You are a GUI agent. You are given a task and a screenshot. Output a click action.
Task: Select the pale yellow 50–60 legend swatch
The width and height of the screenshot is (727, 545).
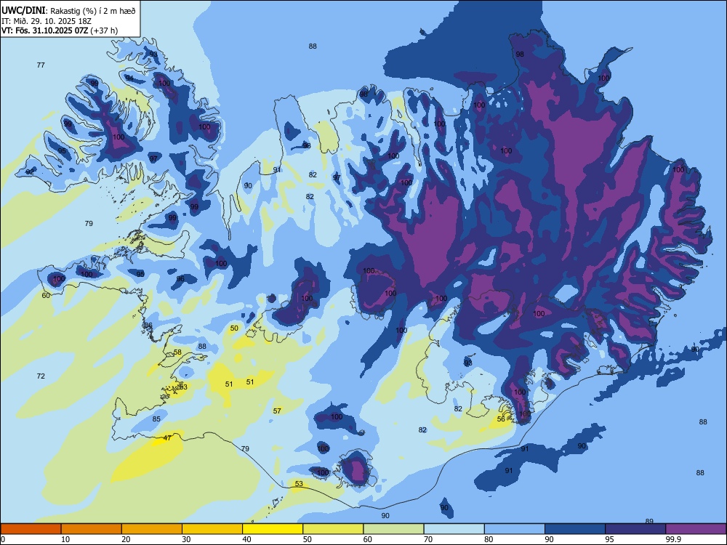334,529
